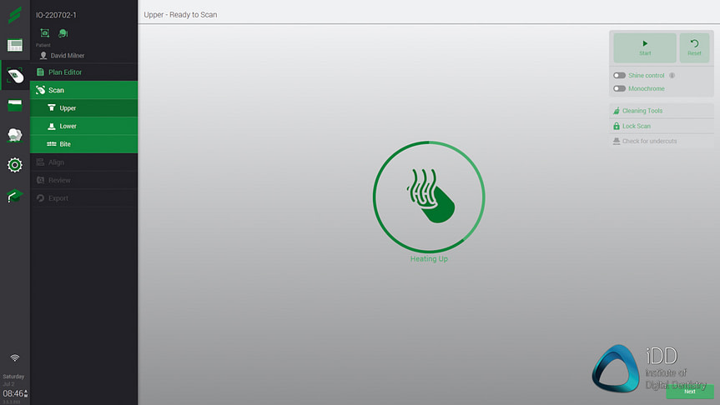Open the cases folder icon in sidebar
This screenshot has height=405, width=720.
[x=15, y=105]
